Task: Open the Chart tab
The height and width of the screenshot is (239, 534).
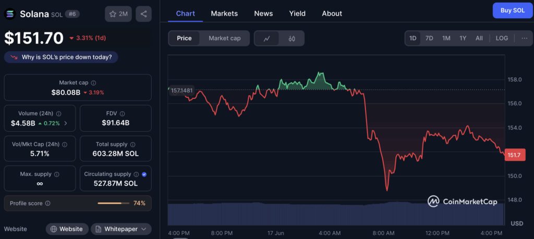Action: point(186,14)
